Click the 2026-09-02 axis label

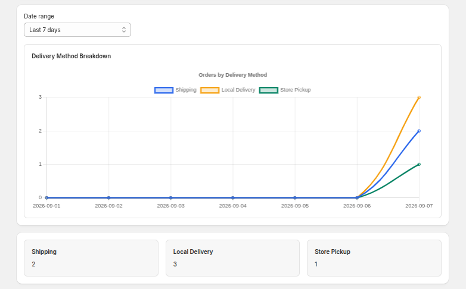(109, 206)
